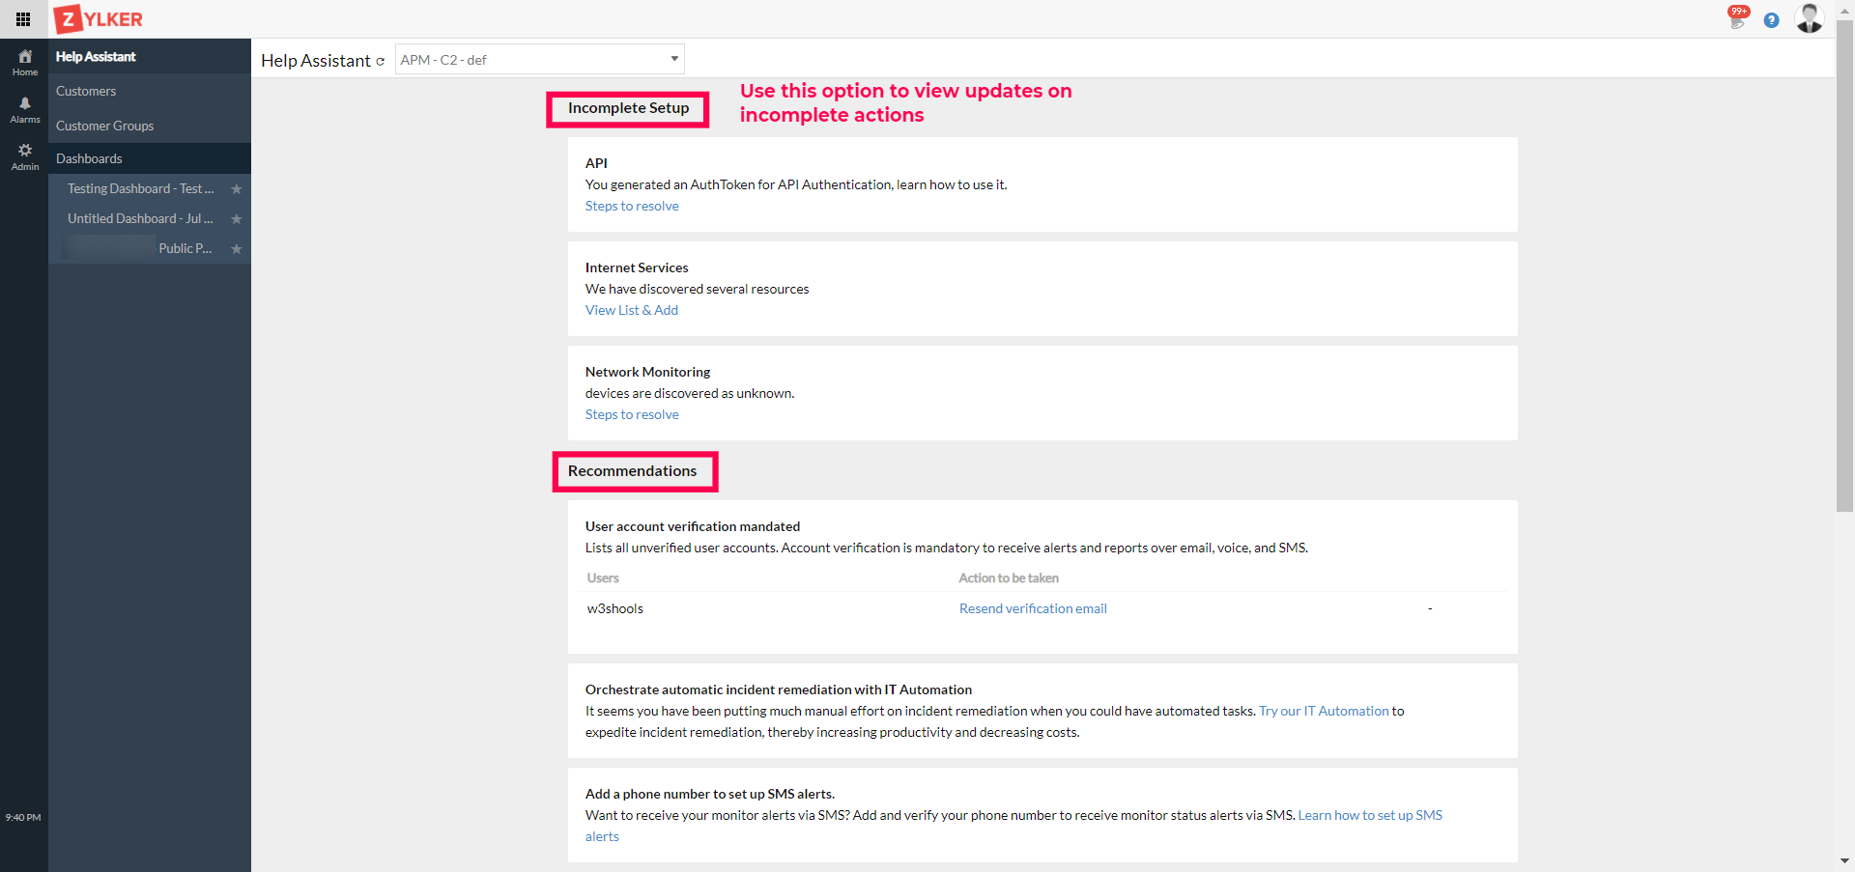Viewport: 1855px width, 872px height.
Task: Open View List & Add link
Action: click(x=632, y=310)
